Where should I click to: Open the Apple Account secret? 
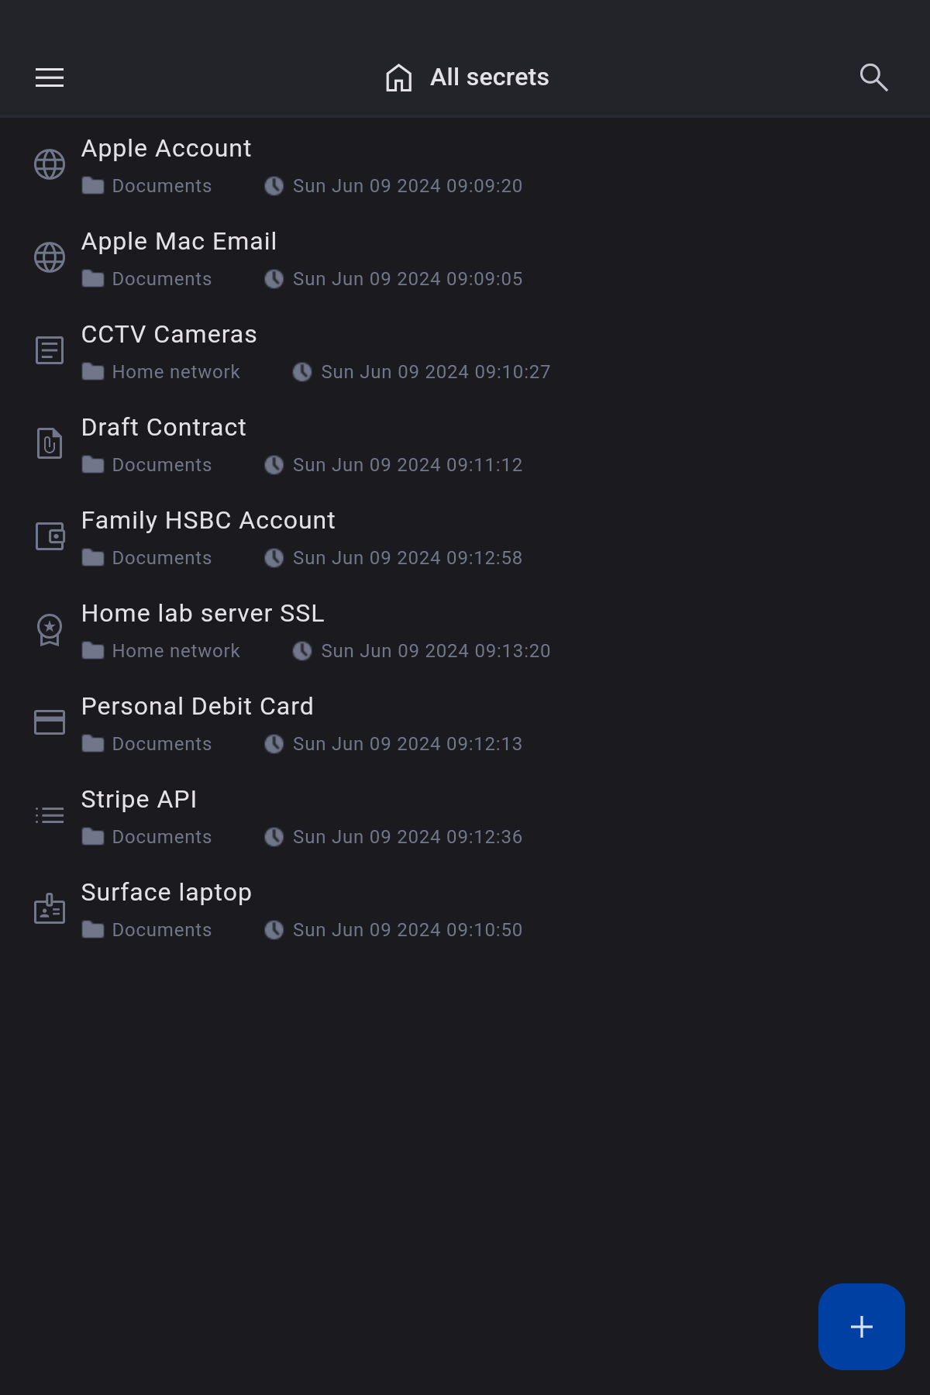click(x=166, y=148)
